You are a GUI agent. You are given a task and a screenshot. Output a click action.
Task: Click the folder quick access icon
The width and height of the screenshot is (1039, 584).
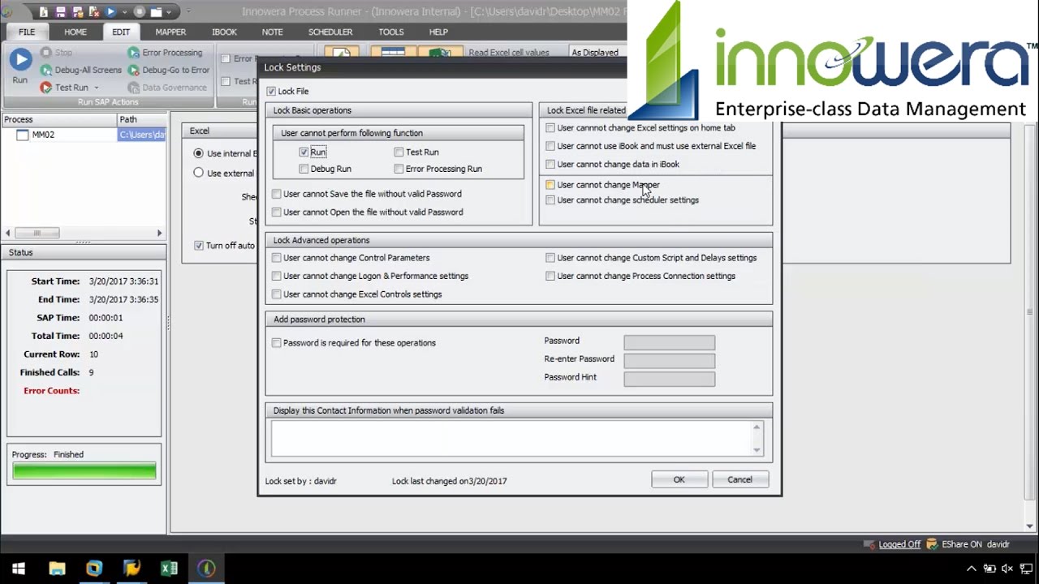(x=157, y=12)
